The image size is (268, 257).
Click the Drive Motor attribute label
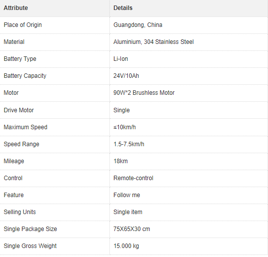[x=19, y=110]
